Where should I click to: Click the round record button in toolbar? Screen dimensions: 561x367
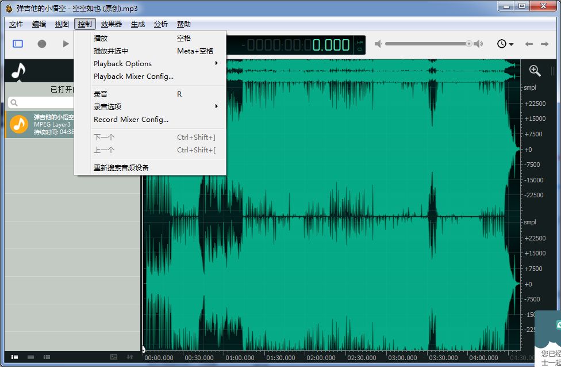[42, 44]
